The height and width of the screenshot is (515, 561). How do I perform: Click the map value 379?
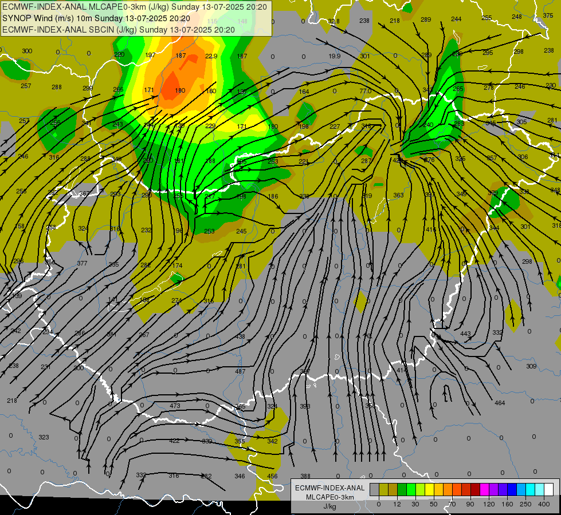[493, 193]
